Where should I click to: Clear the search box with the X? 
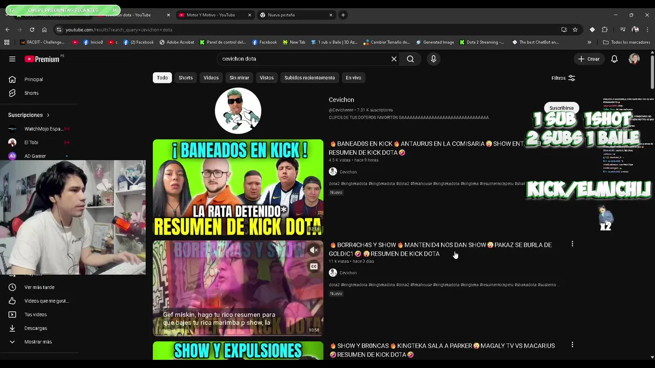click(x=394, y=59)
